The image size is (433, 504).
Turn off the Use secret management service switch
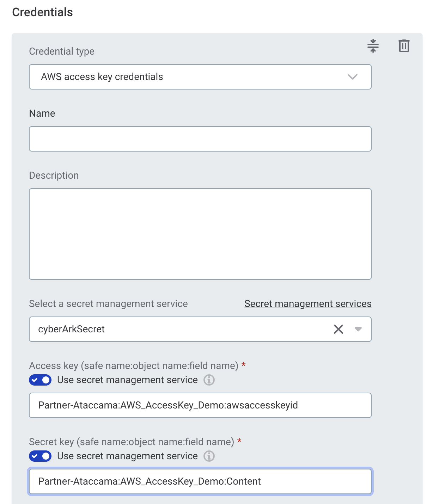40,380
